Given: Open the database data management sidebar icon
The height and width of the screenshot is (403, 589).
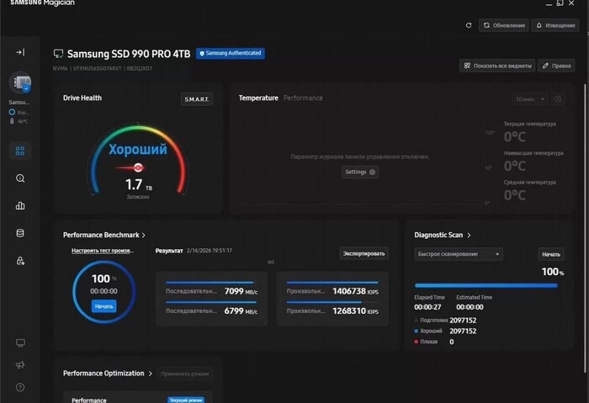Looking at the screenshot, I should pos(20,233).
